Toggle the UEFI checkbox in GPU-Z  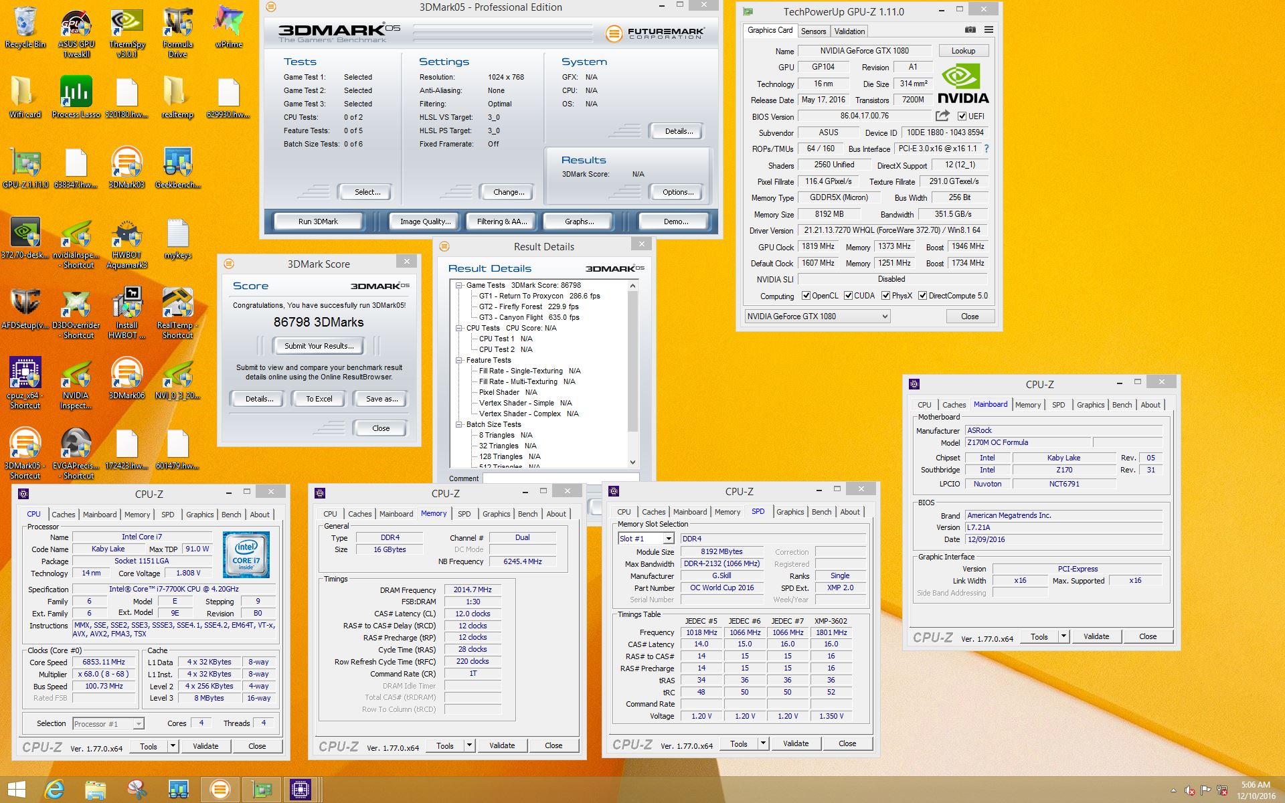(x=962, y=116)
